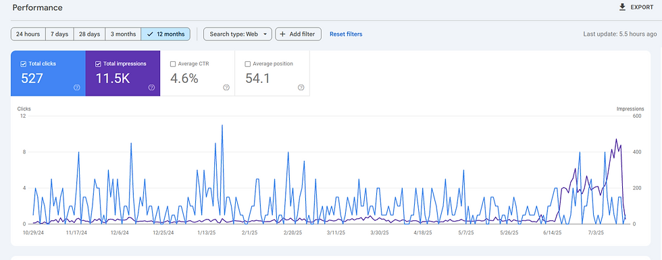The height and width of the screenshot is (260, 662).
Task: Select the 7 days date range
Action: pyautogui.click(x=59, y=34)
